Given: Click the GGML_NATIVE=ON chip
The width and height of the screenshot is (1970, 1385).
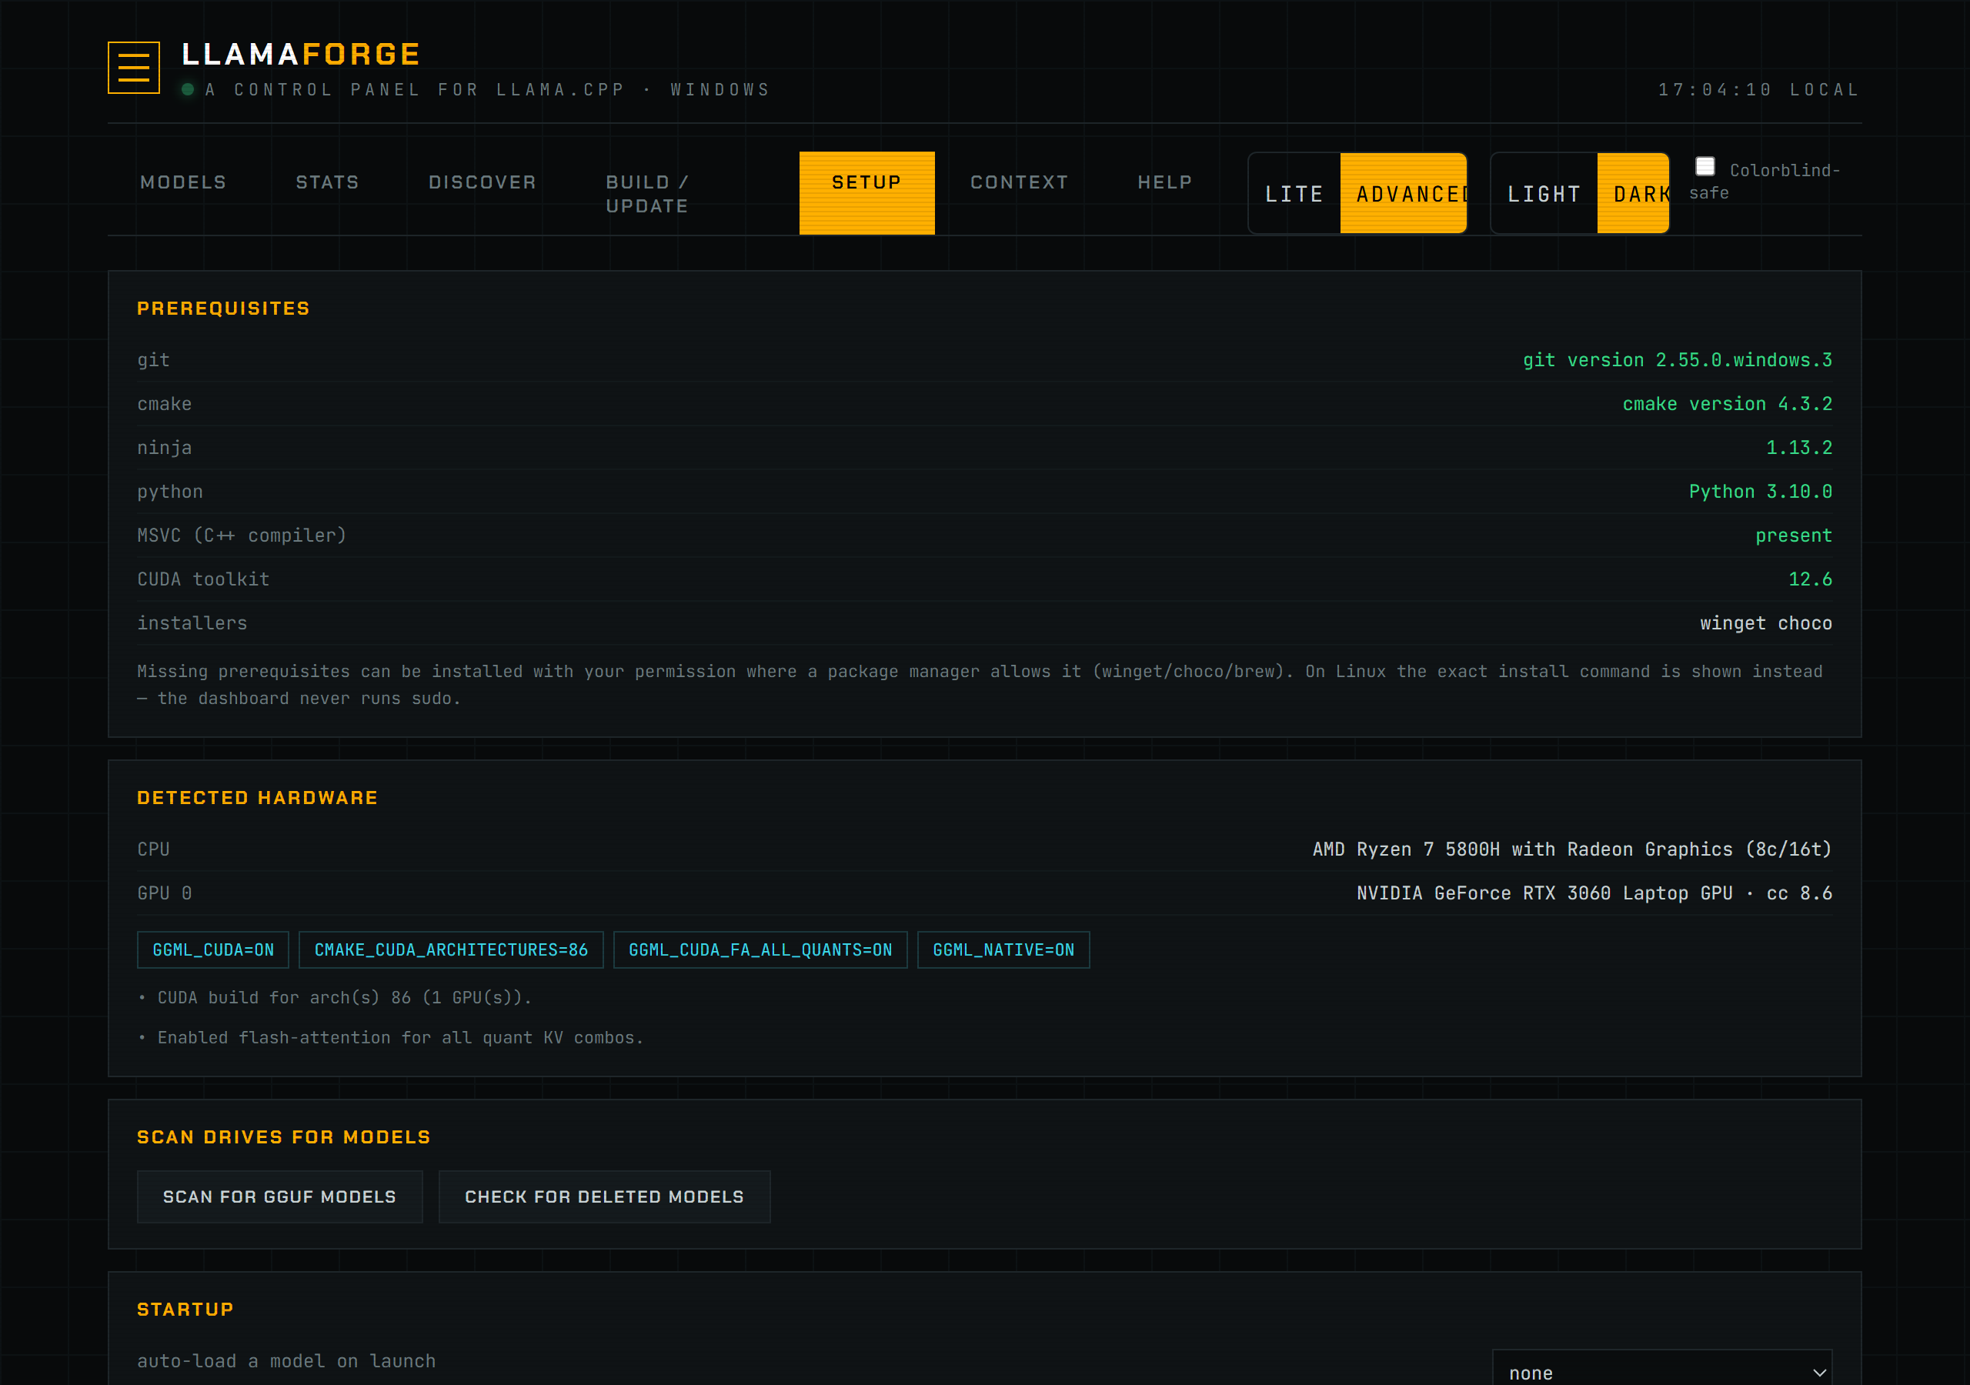Looking at the screenshot, I should 1004,950.
